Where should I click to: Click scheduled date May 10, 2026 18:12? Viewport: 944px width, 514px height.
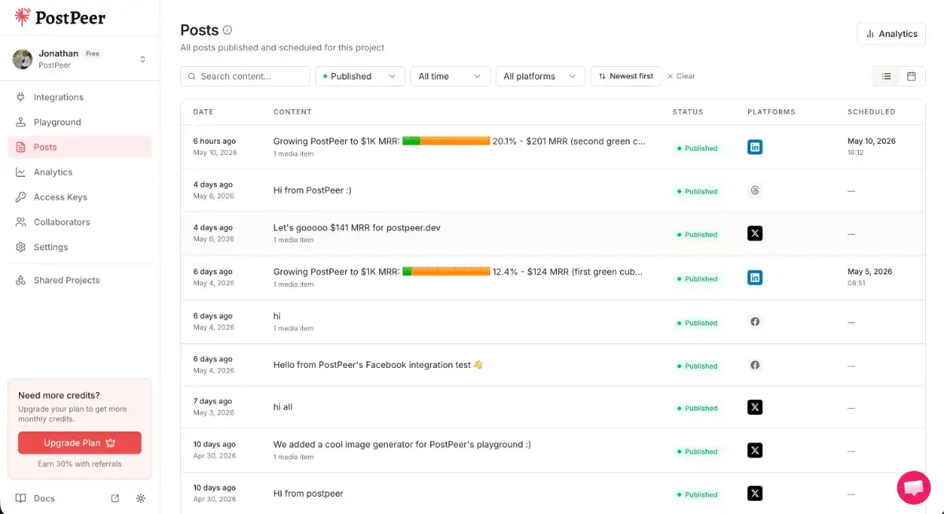[871, 146]
